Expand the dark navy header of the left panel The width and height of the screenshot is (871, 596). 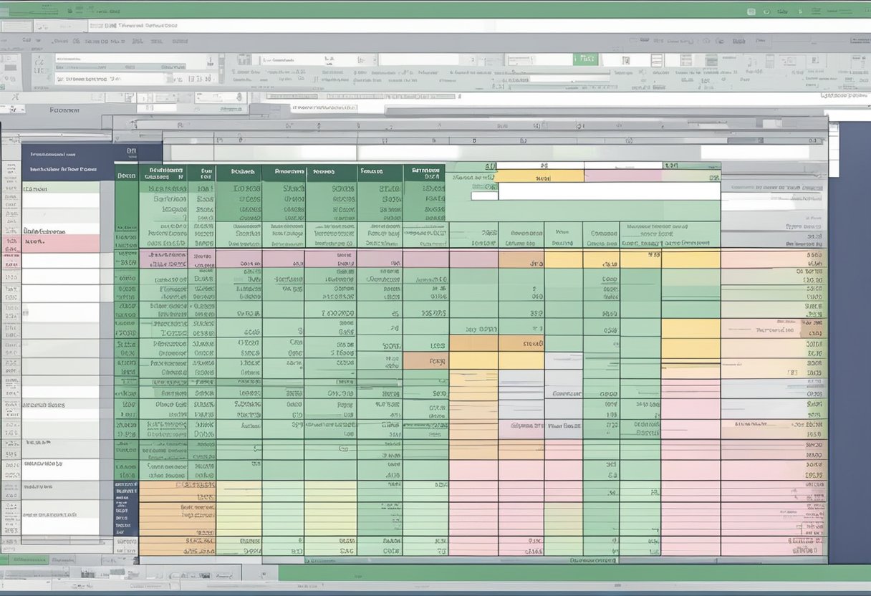point(67,162)
